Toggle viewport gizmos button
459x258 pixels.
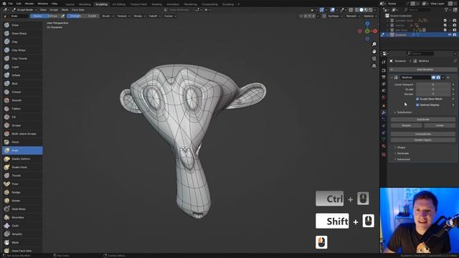click(322, 9)
